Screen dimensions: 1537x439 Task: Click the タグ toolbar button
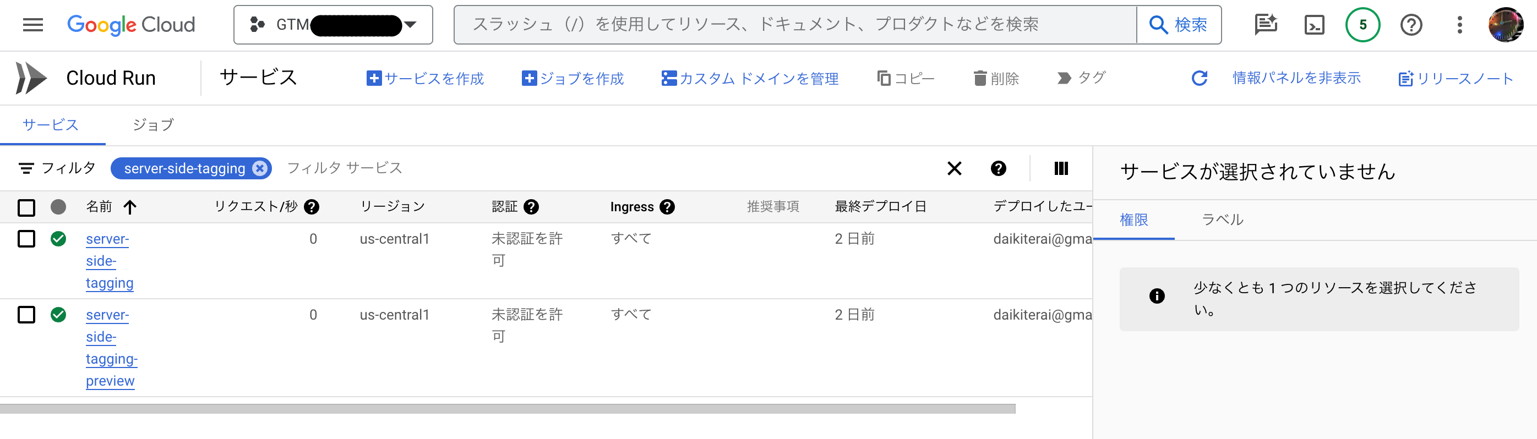coord(1081,78)
